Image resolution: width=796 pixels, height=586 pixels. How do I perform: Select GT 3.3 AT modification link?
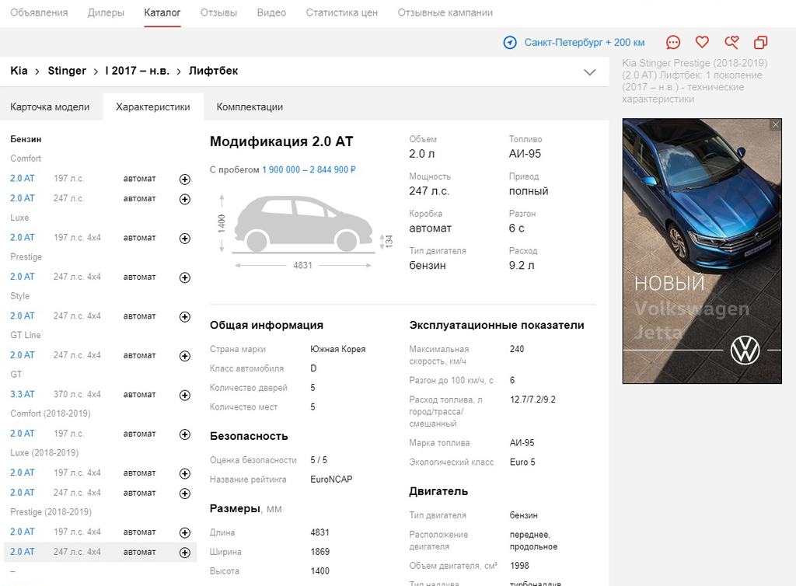click(x=23, y=394)
